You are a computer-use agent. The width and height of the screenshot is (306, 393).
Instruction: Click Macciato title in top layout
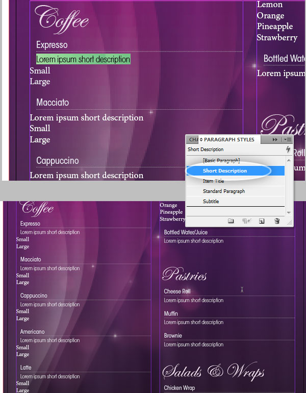click(53, 103)
